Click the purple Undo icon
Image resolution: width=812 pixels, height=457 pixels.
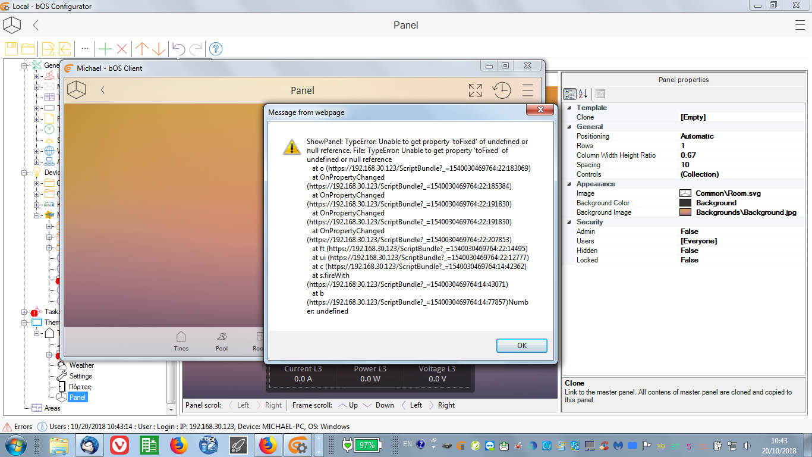(178, 49)
